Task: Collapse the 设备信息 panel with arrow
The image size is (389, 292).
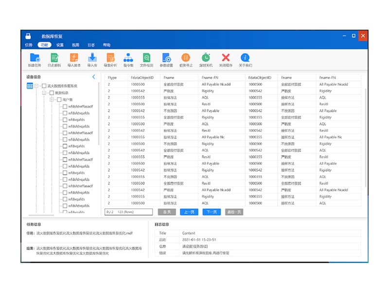Action: click(94, 77)
